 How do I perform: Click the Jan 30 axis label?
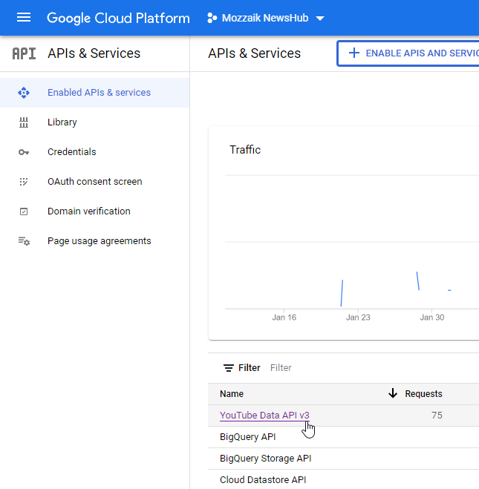tap(432, 318)
